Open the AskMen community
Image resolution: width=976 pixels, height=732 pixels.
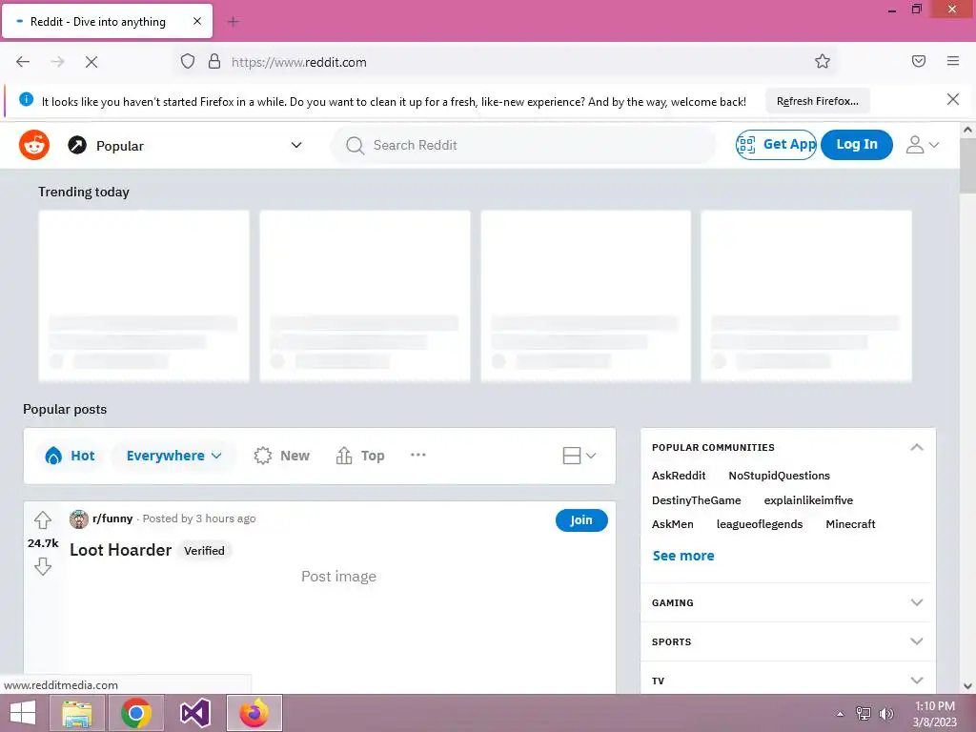pos(672,524)
